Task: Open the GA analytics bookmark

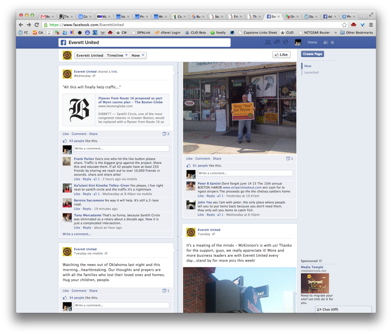Action: [38, 32]
